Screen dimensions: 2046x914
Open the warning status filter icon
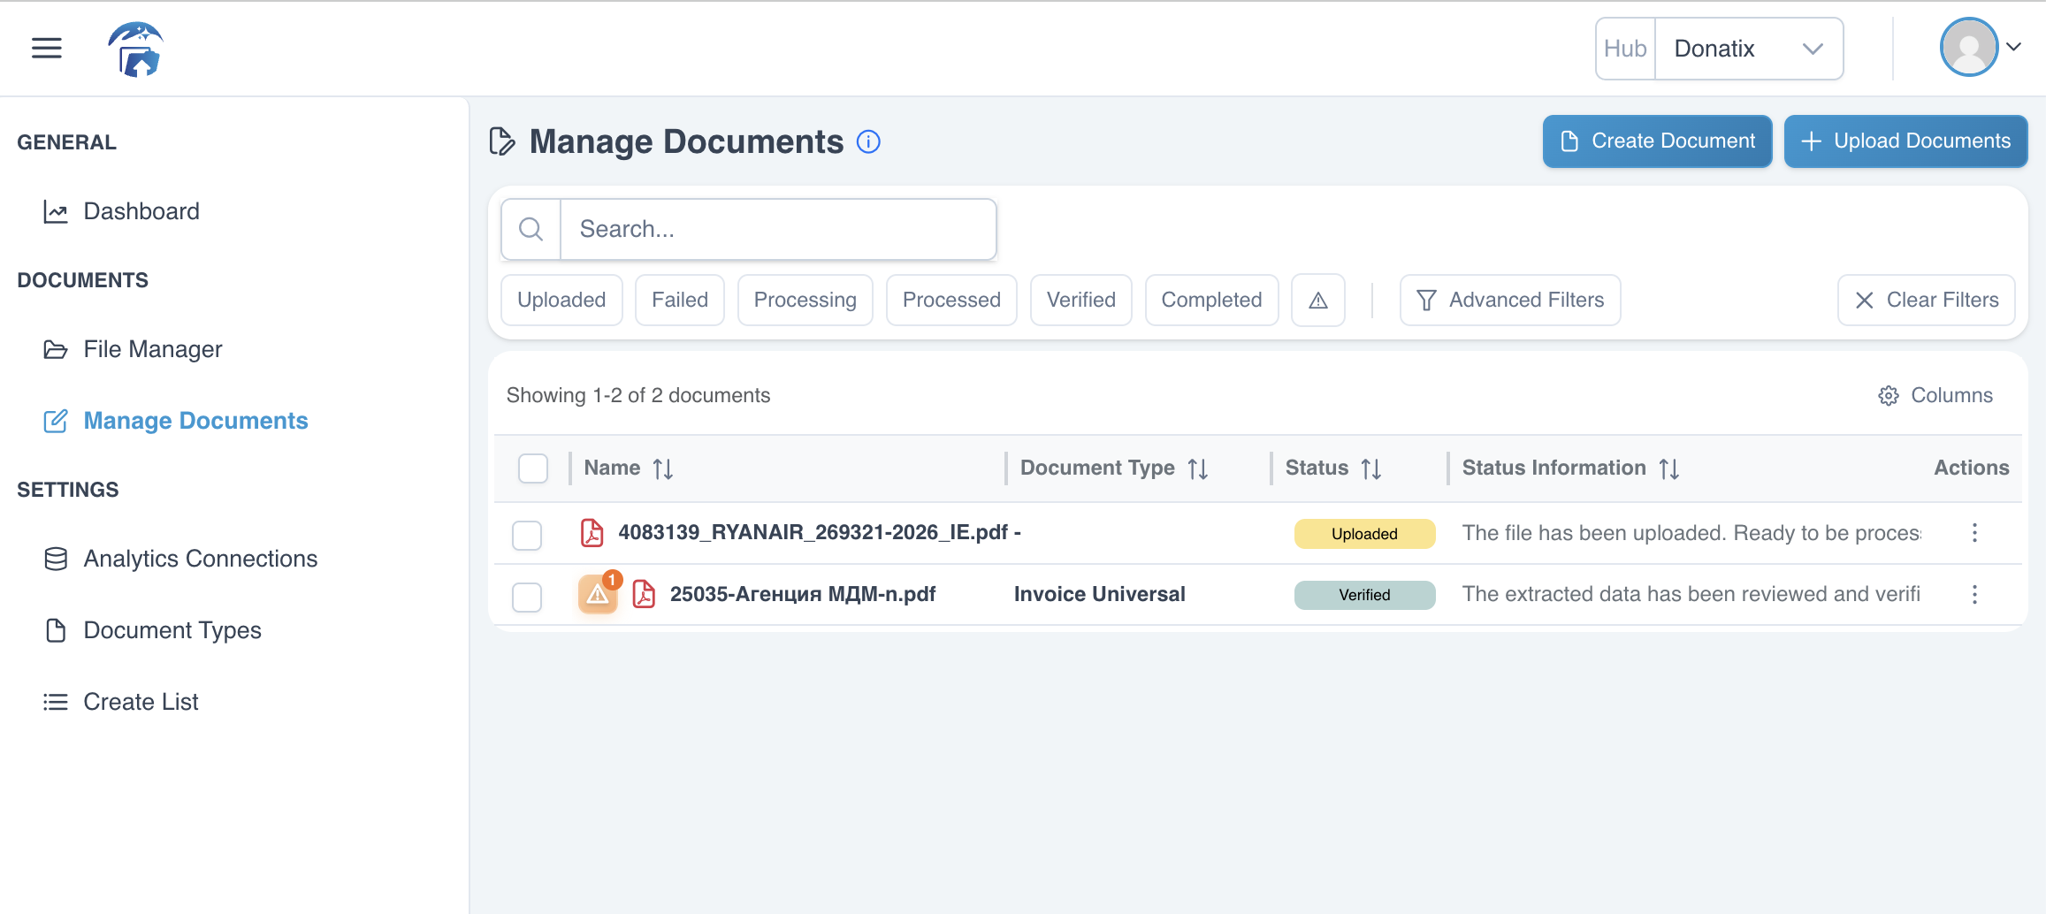pos(1317,300)
